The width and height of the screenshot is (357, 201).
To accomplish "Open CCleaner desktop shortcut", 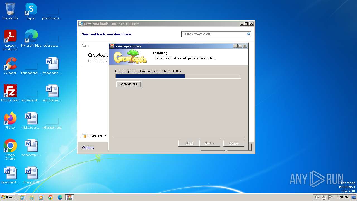I will (10, 66).
